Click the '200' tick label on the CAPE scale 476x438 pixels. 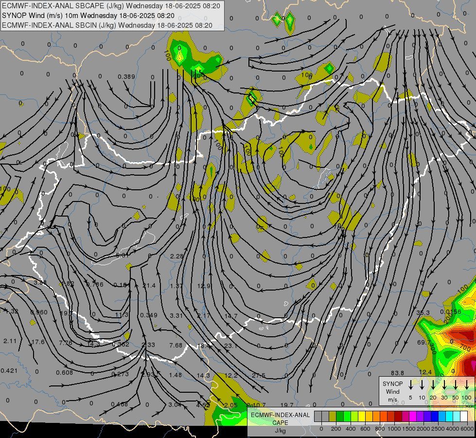click(336, 429)
